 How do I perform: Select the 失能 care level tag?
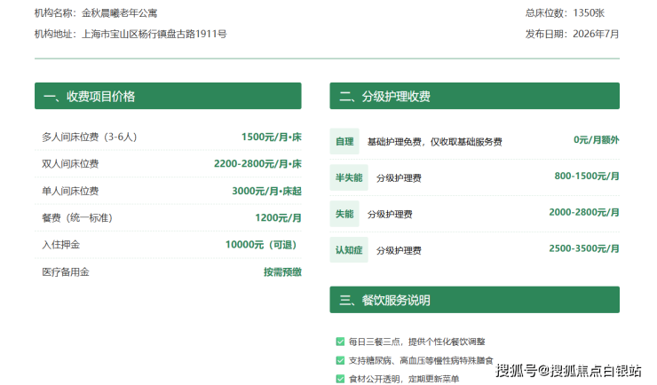click(344, 214)
